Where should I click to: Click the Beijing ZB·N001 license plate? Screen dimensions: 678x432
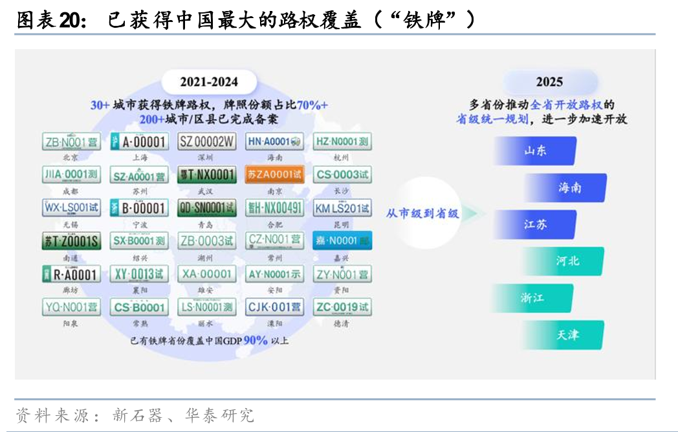pyautogui.click(x=71, y=142)
